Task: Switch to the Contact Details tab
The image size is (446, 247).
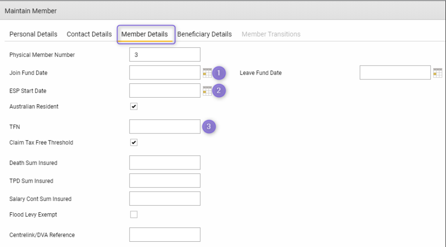Action: (x=89, y=34)
